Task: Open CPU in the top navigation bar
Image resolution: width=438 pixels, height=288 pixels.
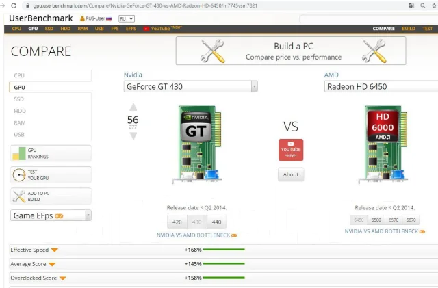Action: [x=16, y=29]
